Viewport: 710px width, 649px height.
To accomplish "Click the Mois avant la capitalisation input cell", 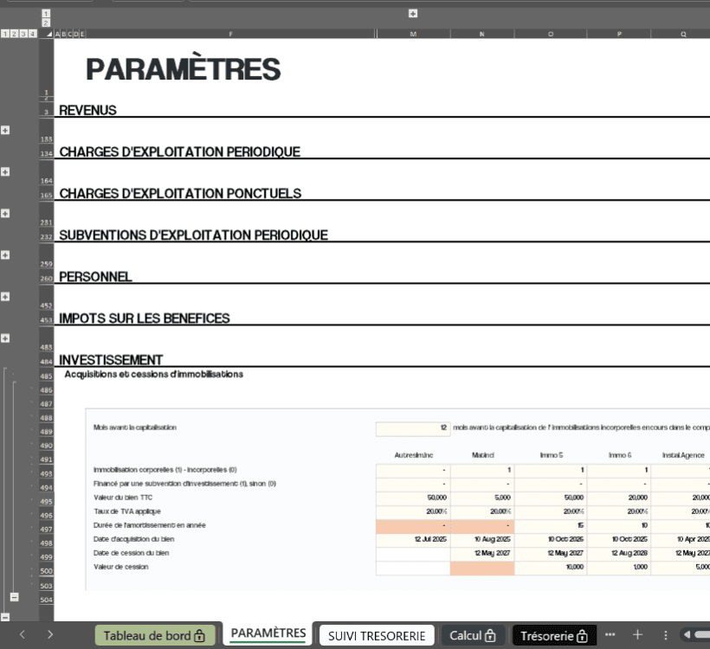I will [413, 427].
